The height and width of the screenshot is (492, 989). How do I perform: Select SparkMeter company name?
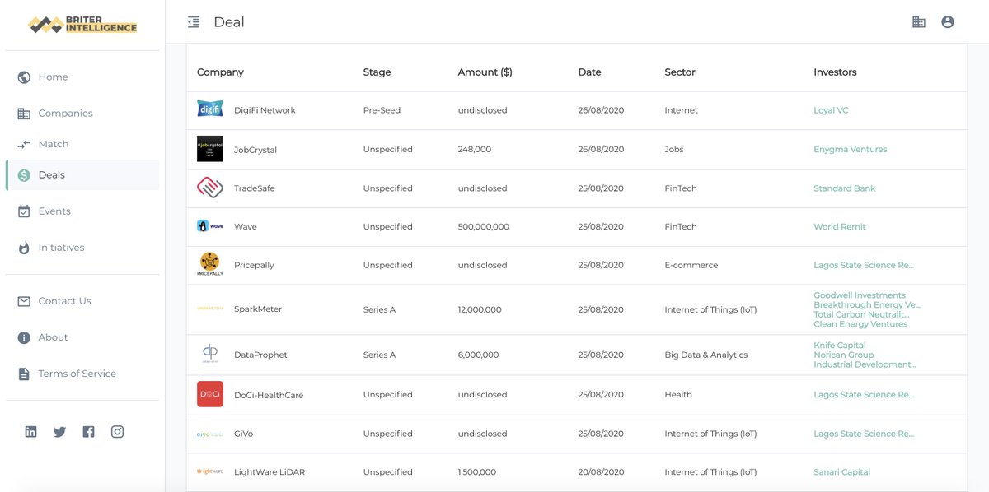258,309
